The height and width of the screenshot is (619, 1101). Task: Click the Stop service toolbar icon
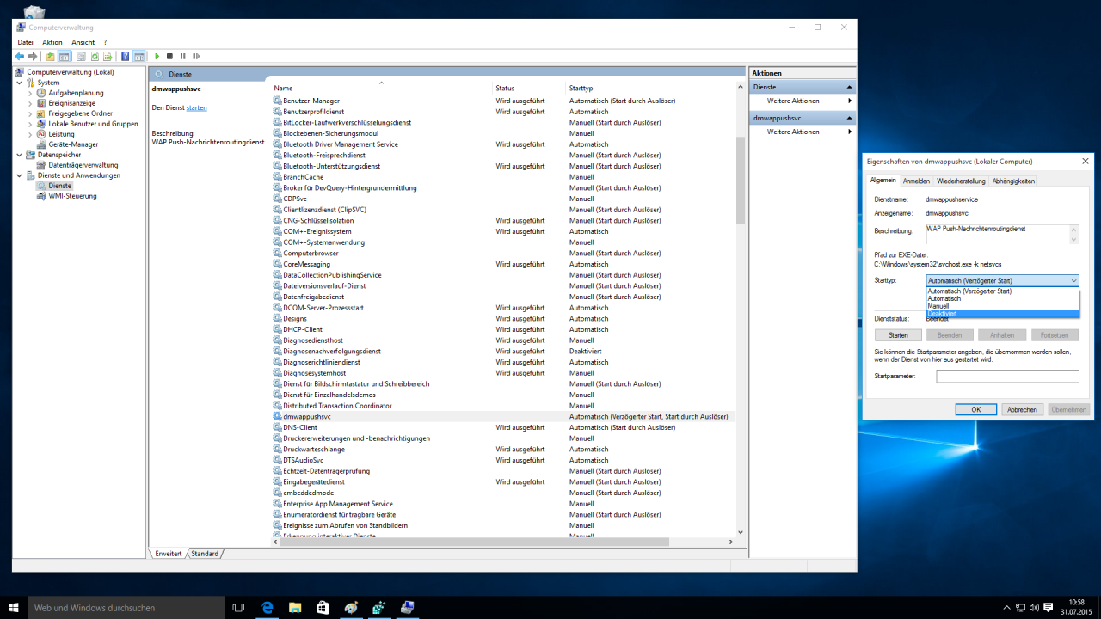pyautogui.click(x=169, y=56)
